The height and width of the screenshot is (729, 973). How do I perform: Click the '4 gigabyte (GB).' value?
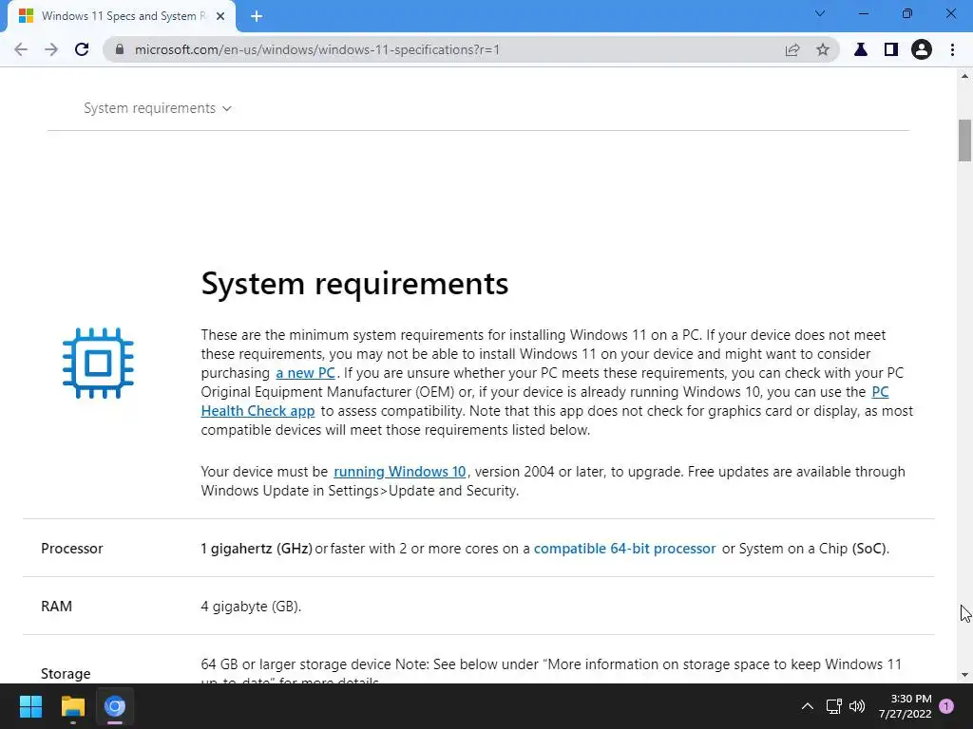251,607
